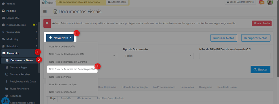This screenshot has height=104, width=279.
Task: Switch to the Cancelados tab
Action: tap(187, 87)
